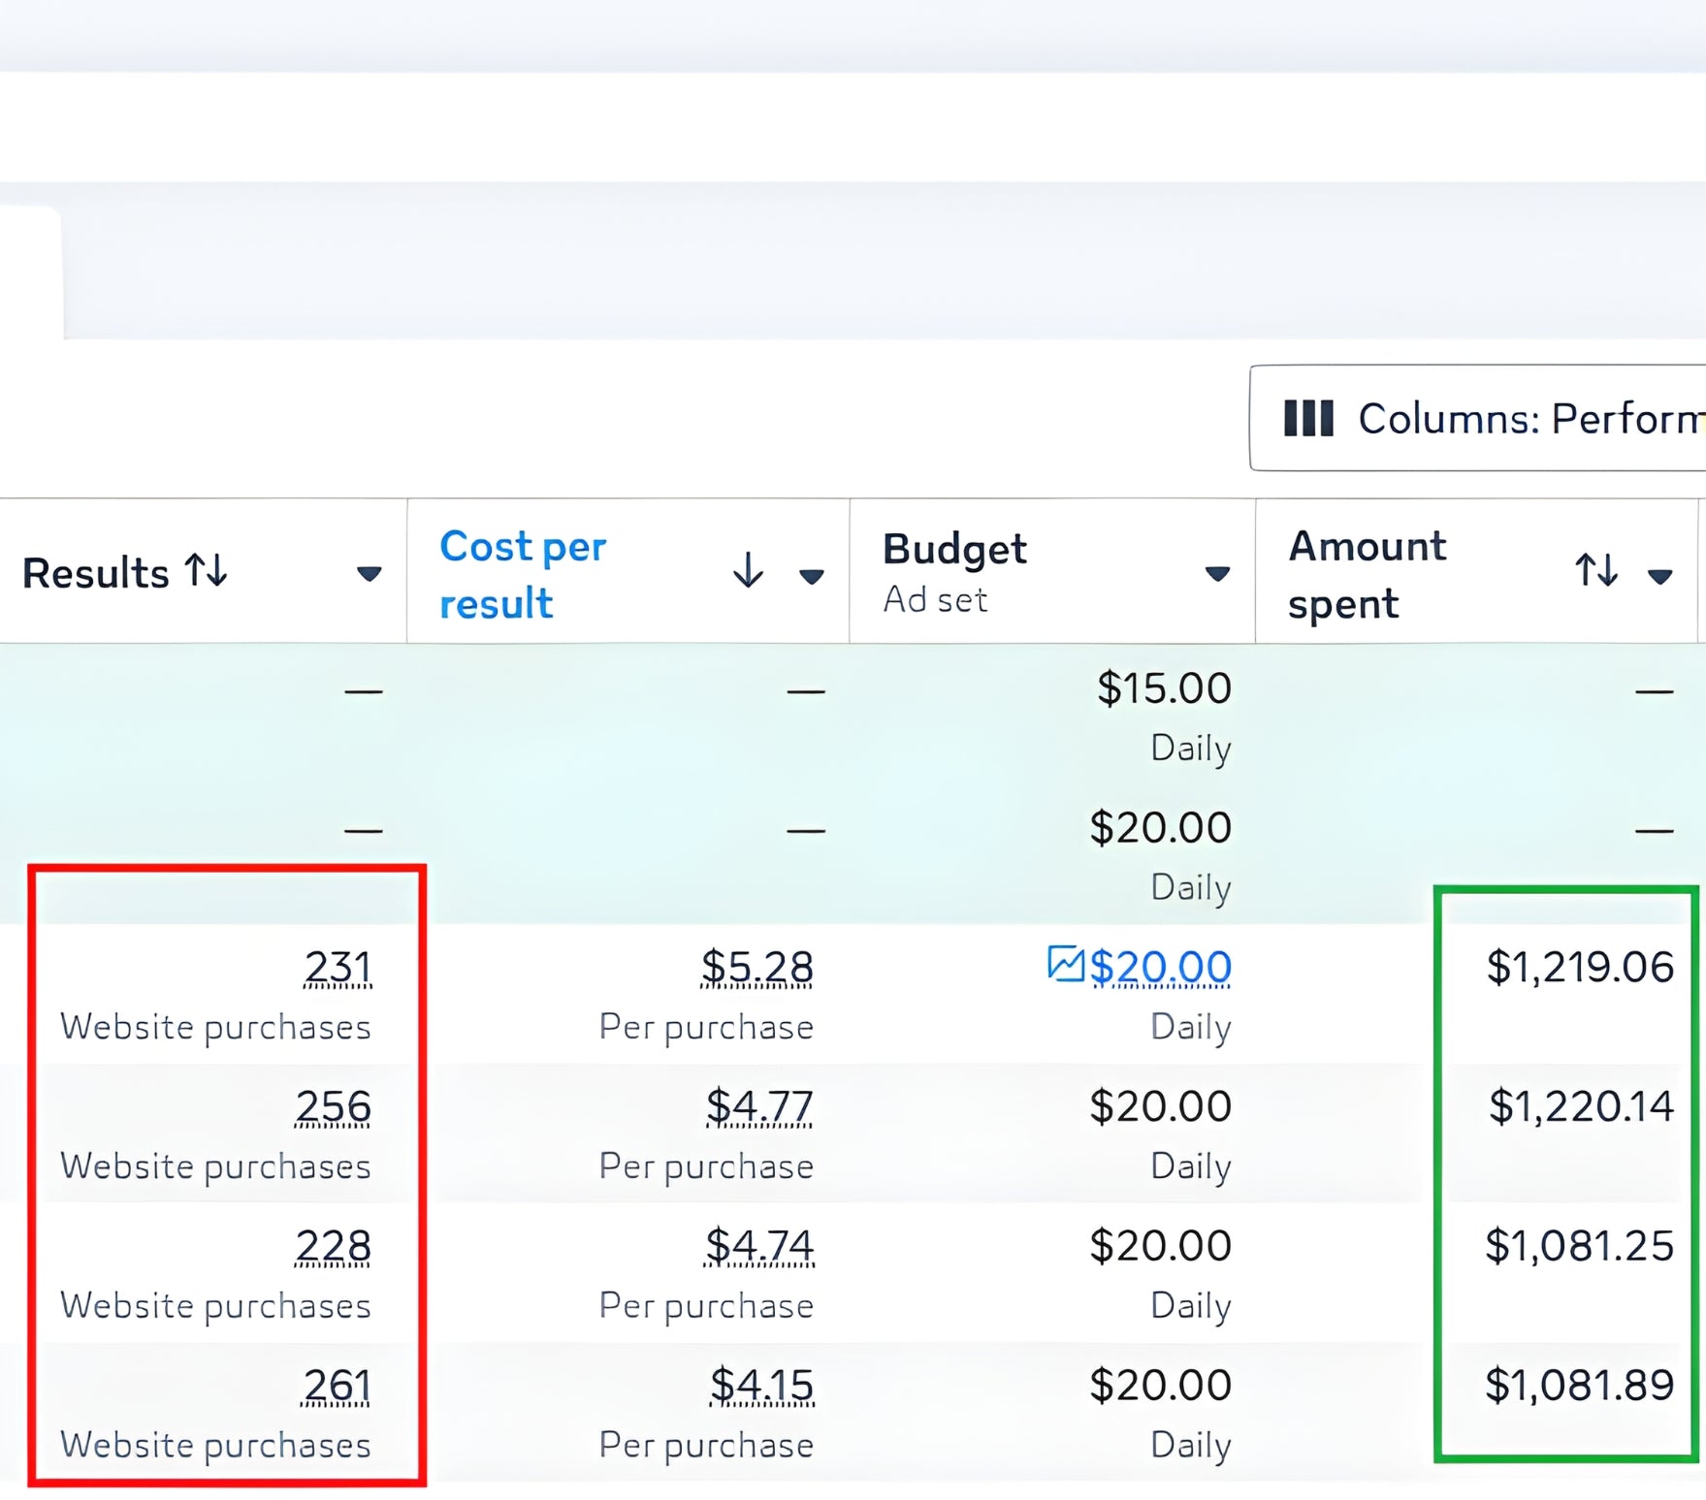The image size is (1706, 1500).
Task: Expand the Budget column dropdown caret
Action: (1217, 574)
